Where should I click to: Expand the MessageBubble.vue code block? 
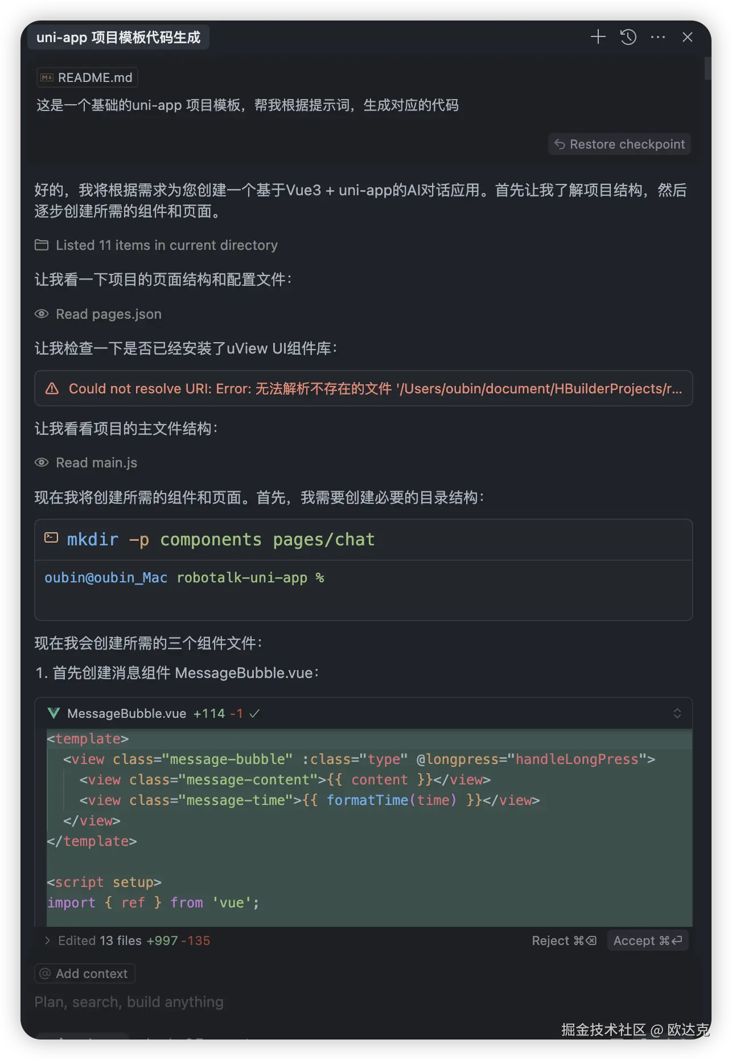point(677,713)
